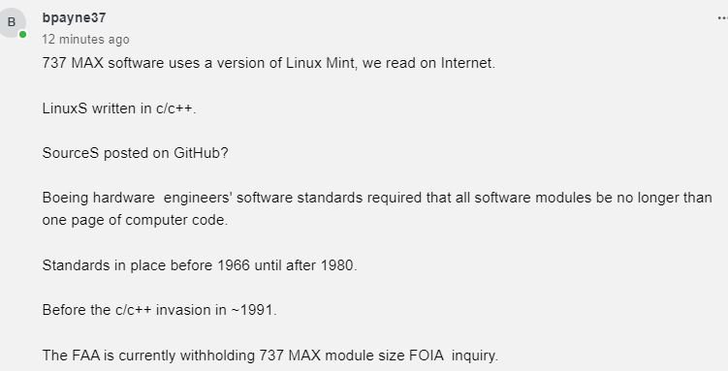Click the sentence mentioning Linux Mint
The width and height of the screenshot is (728, 371).
pyautogui.click(x=269, y=63)
